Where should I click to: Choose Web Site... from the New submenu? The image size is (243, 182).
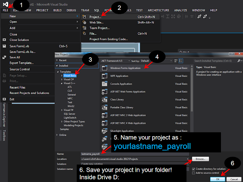(x=120, y=22)
